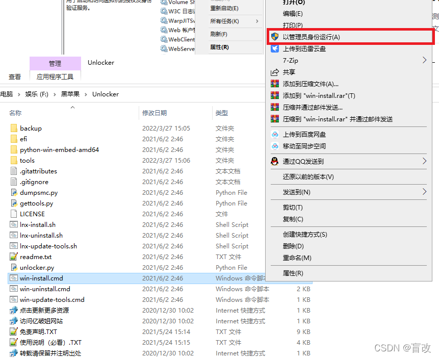
Task: Expand the 7-Zip submenu arrow
Action: point(424,60)
